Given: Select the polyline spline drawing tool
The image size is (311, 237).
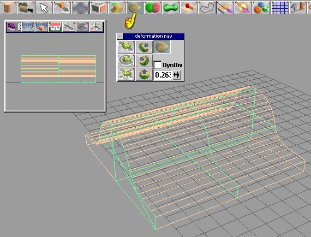Looking at the screenshot, I should click(207, 8).
